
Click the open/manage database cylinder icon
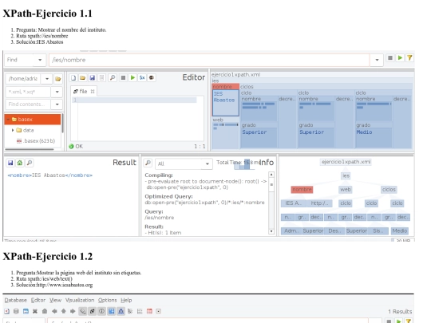point(16,311)
